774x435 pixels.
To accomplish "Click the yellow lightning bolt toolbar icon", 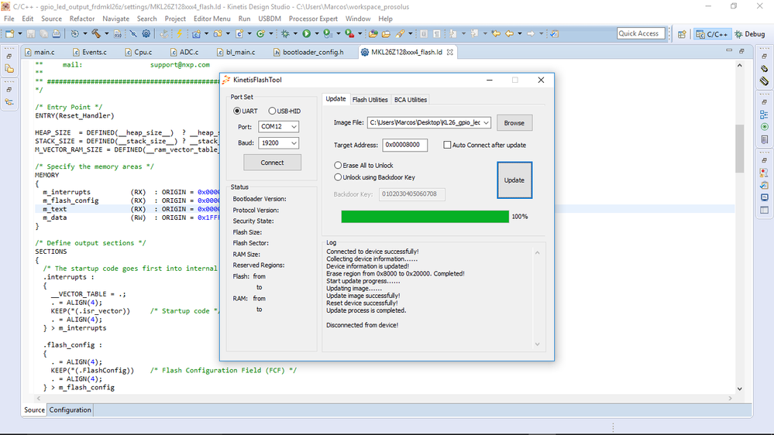I will (x=181, y=34).
